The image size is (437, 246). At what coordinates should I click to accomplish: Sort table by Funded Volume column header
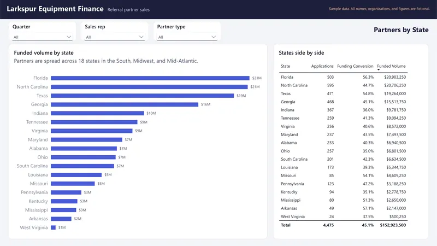(x=391, y=66)
